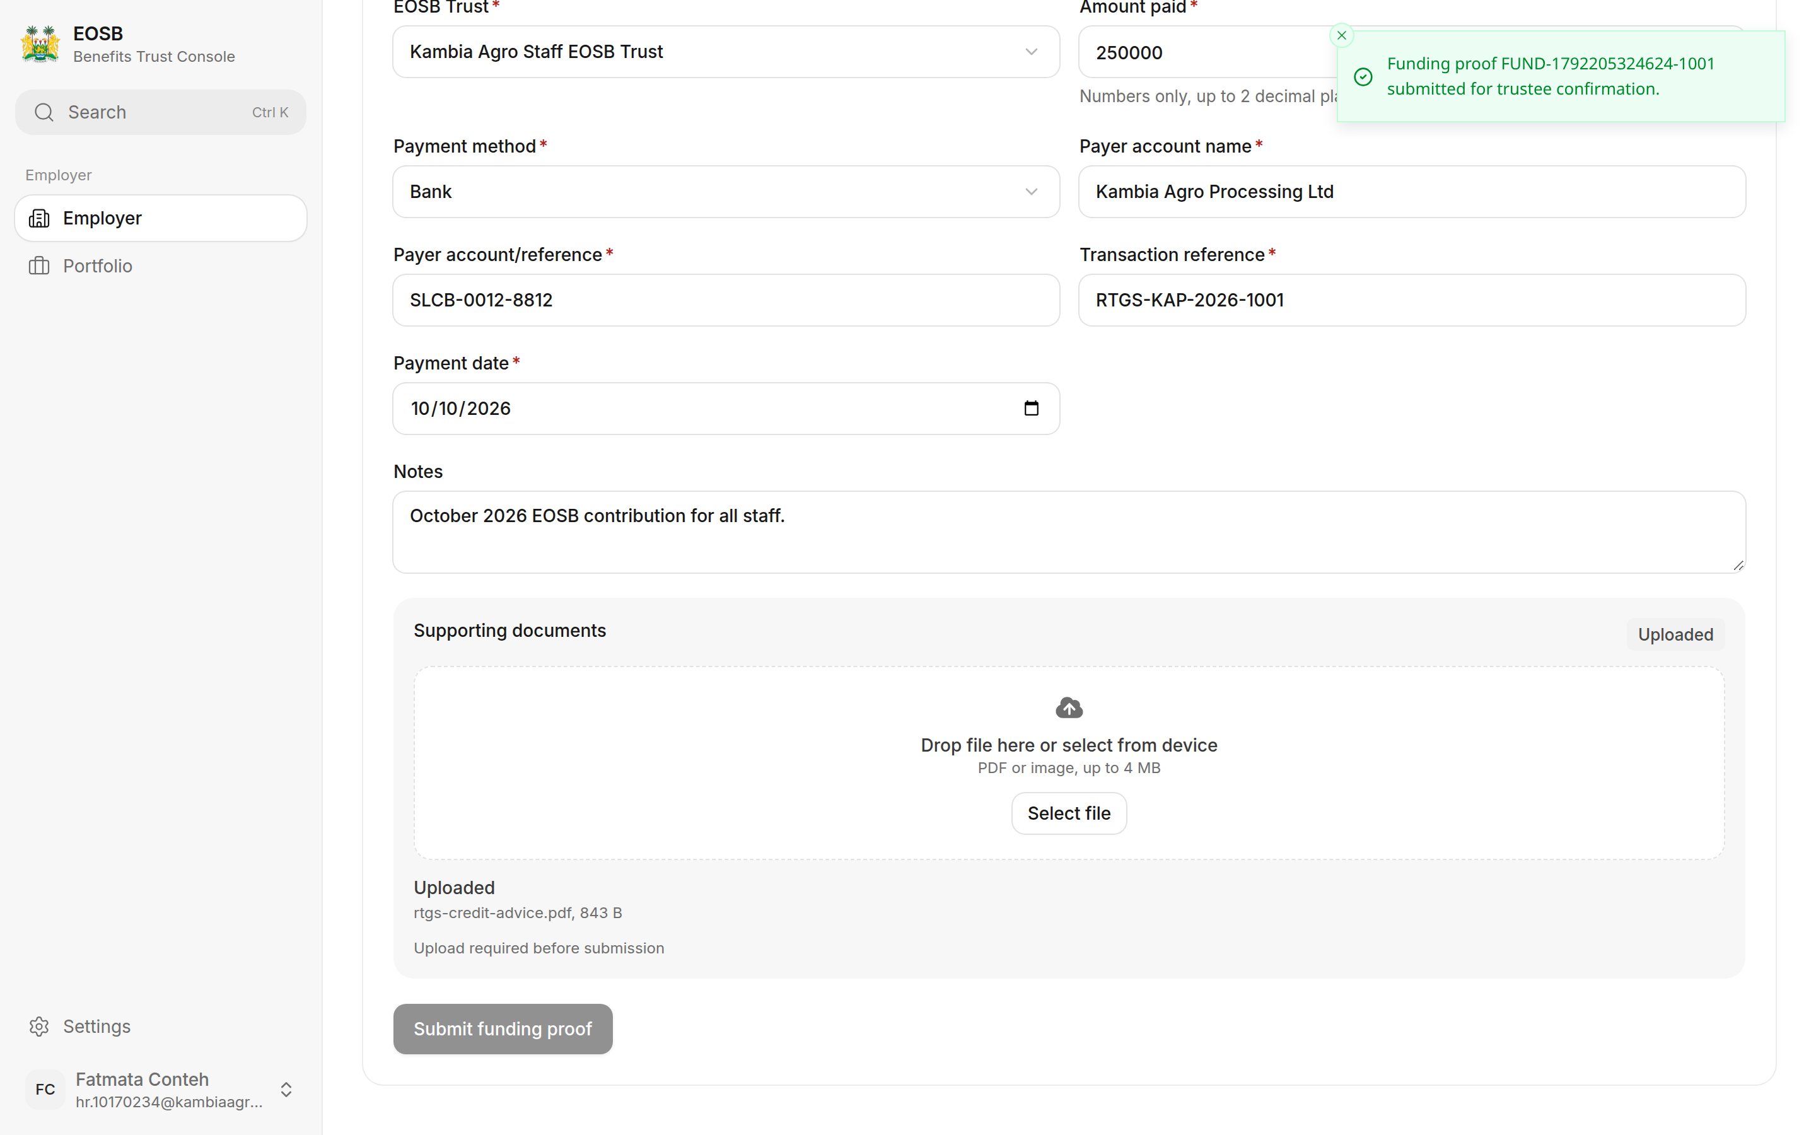Click the Payer account name field
The width and height of the screenshot is (1816, 1135).
click(x=1412, y=192)
